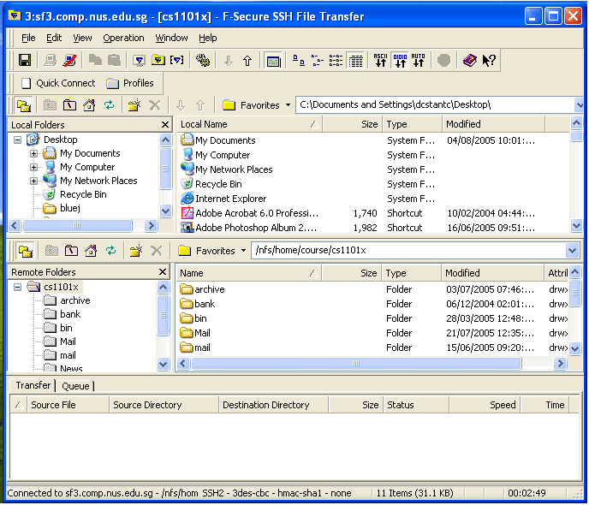Viewport: 589px width, 505px height.
Task: Click the Paste clipboard icon in the toolbar
Action: coord(114,61)
